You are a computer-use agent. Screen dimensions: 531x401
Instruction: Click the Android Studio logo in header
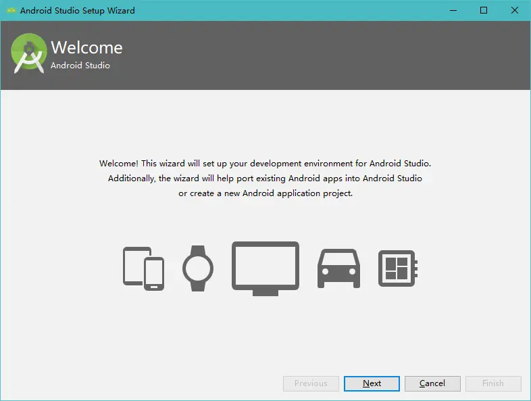29,53
